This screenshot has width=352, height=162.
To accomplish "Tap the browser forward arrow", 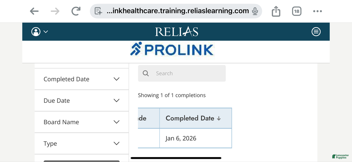I will click(55, 11).
